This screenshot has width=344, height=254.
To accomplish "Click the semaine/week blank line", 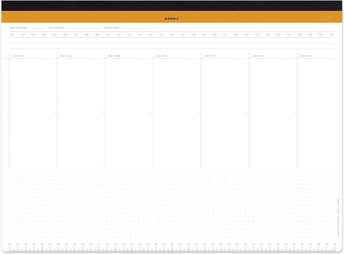I will (37, 28).
